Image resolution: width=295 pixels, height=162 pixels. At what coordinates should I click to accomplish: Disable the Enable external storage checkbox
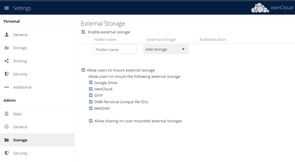[83, 32]
